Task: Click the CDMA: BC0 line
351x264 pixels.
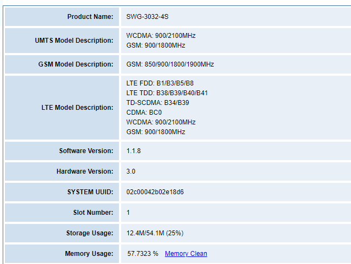Action: pyautogui.click(x=144, y=113)
